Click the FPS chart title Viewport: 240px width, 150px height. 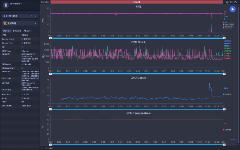pos(138,6)
